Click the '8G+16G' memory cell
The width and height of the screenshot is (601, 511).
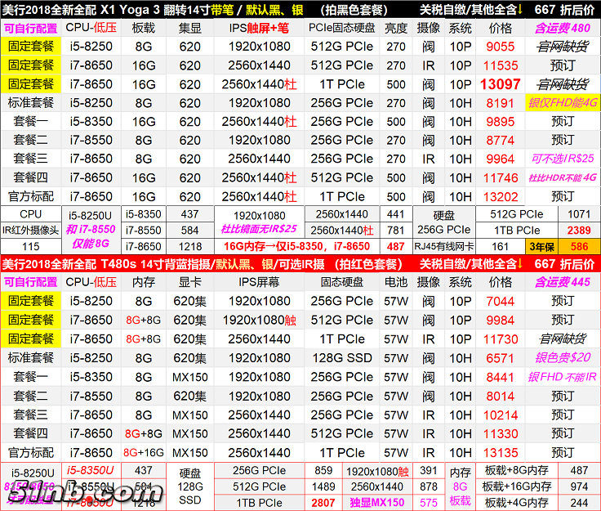coord(144,453)
